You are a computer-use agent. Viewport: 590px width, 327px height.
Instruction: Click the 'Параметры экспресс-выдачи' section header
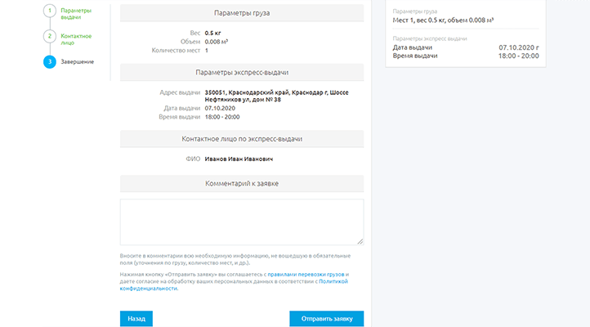tap(241, 73)
